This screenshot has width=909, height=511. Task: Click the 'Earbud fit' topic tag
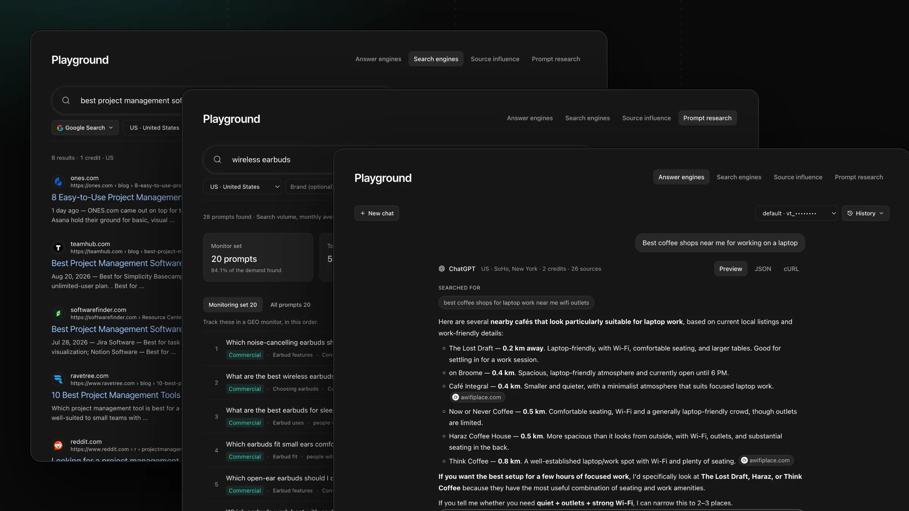tap(285, 456)
